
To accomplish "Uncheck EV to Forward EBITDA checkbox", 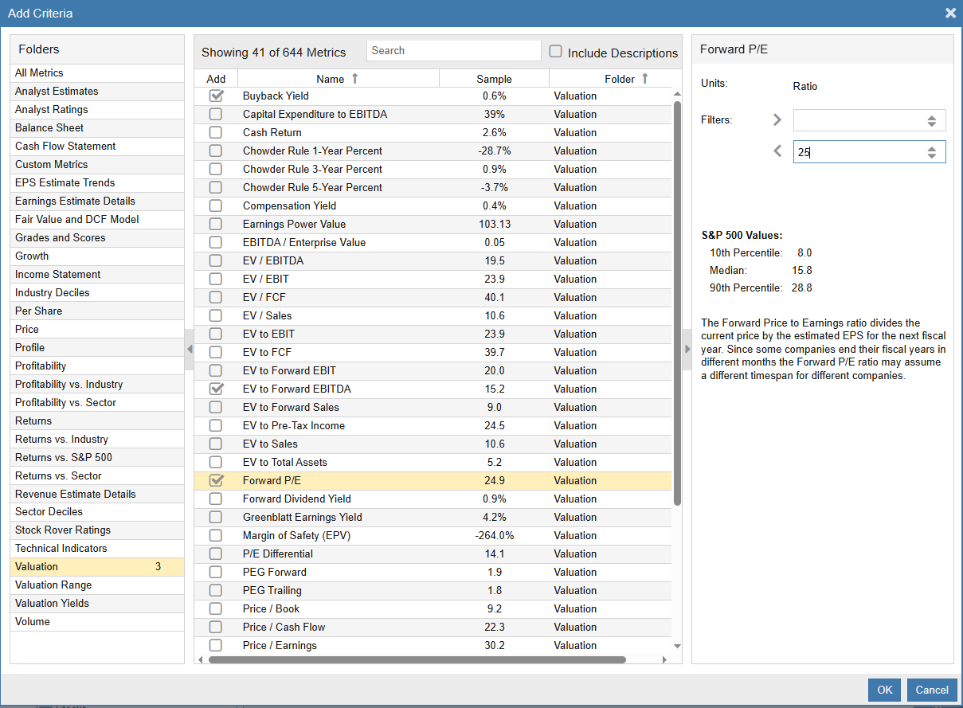I will click(216, 389).
